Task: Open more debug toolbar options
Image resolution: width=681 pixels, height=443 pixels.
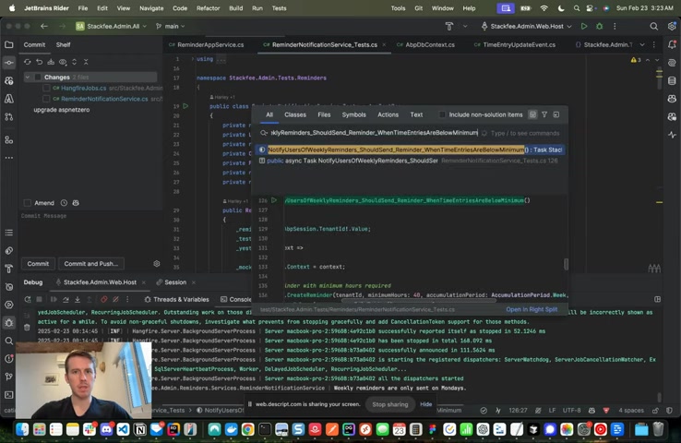Action: [127, 299]
